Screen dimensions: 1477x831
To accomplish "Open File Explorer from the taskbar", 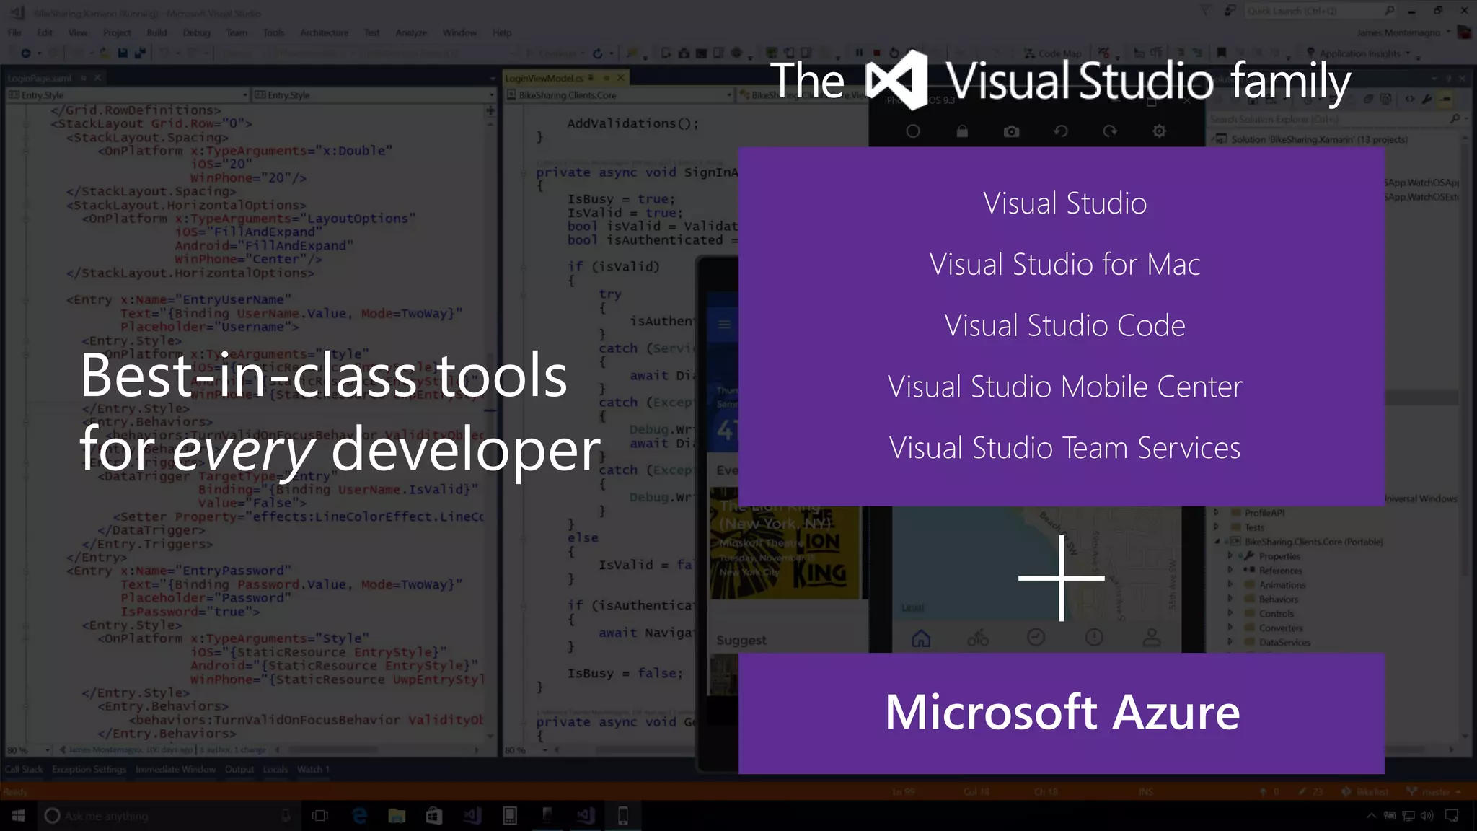I will (397, 816).
